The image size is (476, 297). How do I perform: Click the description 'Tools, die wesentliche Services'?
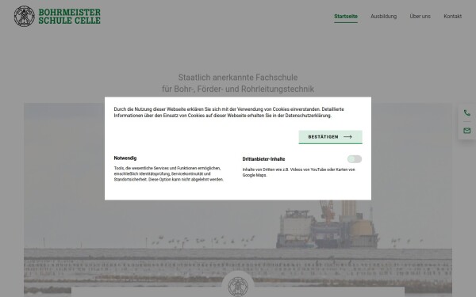pyautogui.click(x=169, y=174)
